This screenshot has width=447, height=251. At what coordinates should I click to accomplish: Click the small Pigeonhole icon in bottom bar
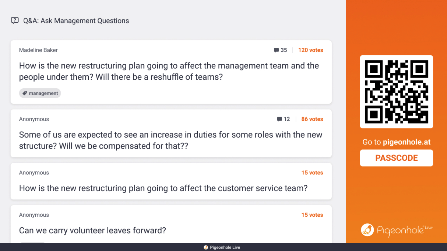pyautogui.click(x=206, y=247)
